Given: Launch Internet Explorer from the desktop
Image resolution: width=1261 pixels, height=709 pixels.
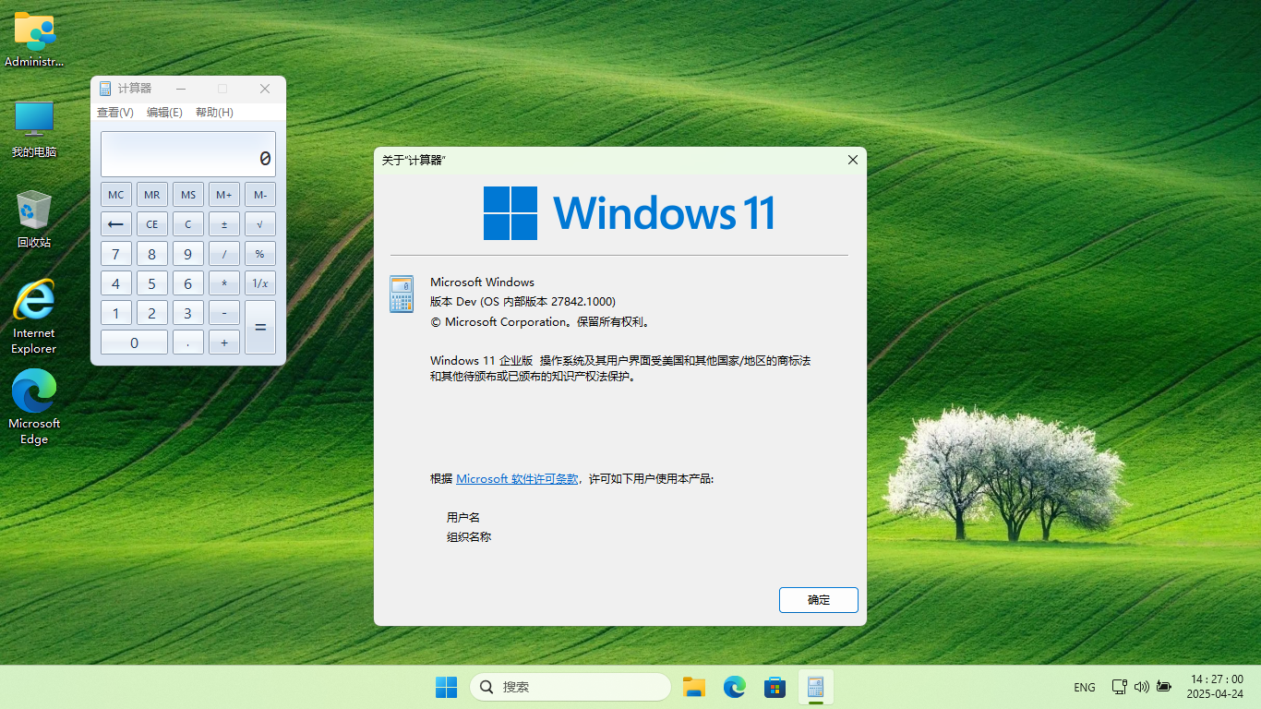Looking at the screenshot, I should tap(34, 316).
